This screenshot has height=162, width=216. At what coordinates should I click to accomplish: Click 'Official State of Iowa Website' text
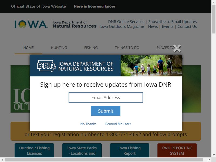click(x=38, y=6)
